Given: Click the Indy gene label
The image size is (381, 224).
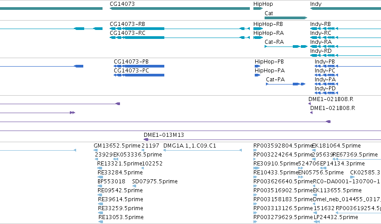Looking at the screenshot, I should pyautogui.click(x=316, y=4).
